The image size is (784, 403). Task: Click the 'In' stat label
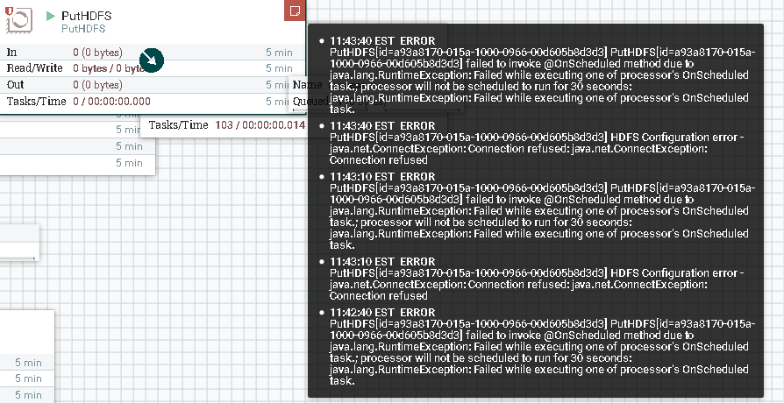pos(11,52)
